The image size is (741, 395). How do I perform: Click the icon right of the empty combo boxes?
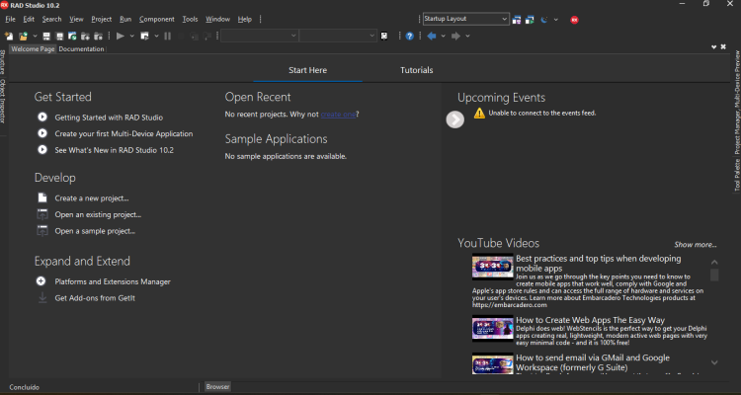(384, 36)
